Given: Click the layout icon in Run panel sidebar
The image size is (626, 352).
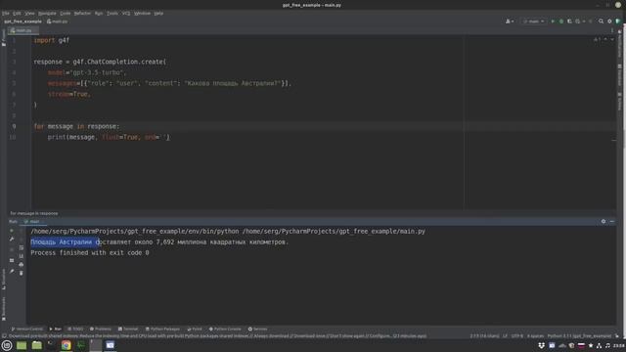Looking at the screenshot, I should 12,260.
